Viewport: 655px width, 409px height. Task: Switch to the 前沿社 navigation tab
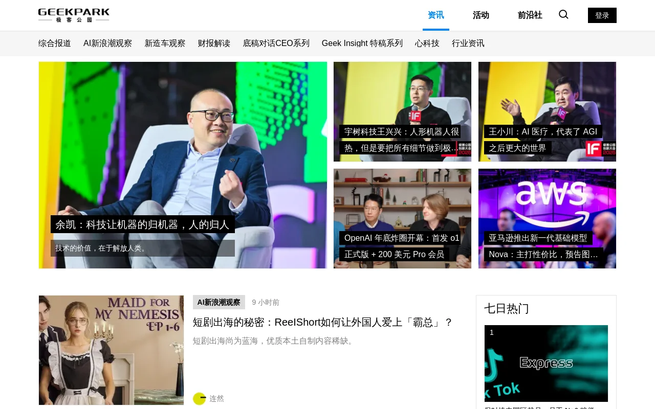point(530,15)
